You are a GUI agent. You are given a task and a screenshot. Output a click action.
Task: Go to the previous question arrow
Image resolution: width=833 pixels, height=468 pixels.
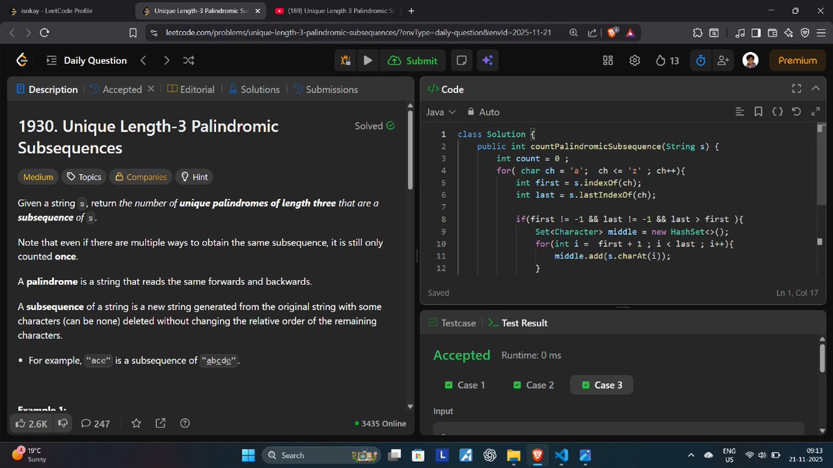tap(143, 60)
